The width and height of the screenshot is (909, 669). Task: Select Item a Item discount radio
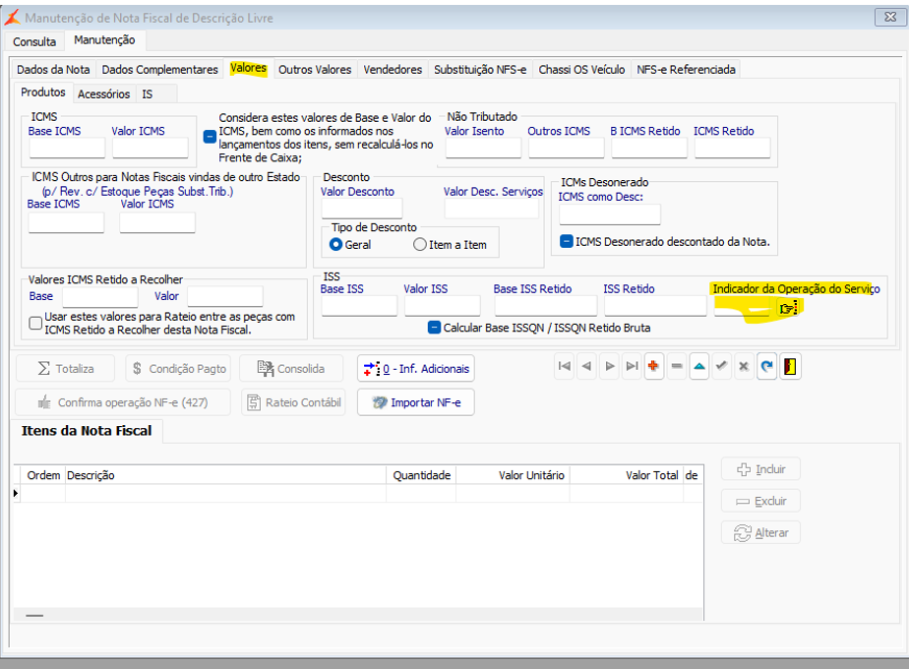[420, 245]
